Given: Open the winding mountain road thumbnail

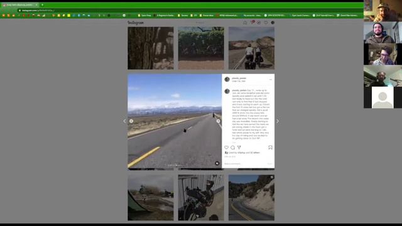Looking at the screenshot, I should click(251, 198).
